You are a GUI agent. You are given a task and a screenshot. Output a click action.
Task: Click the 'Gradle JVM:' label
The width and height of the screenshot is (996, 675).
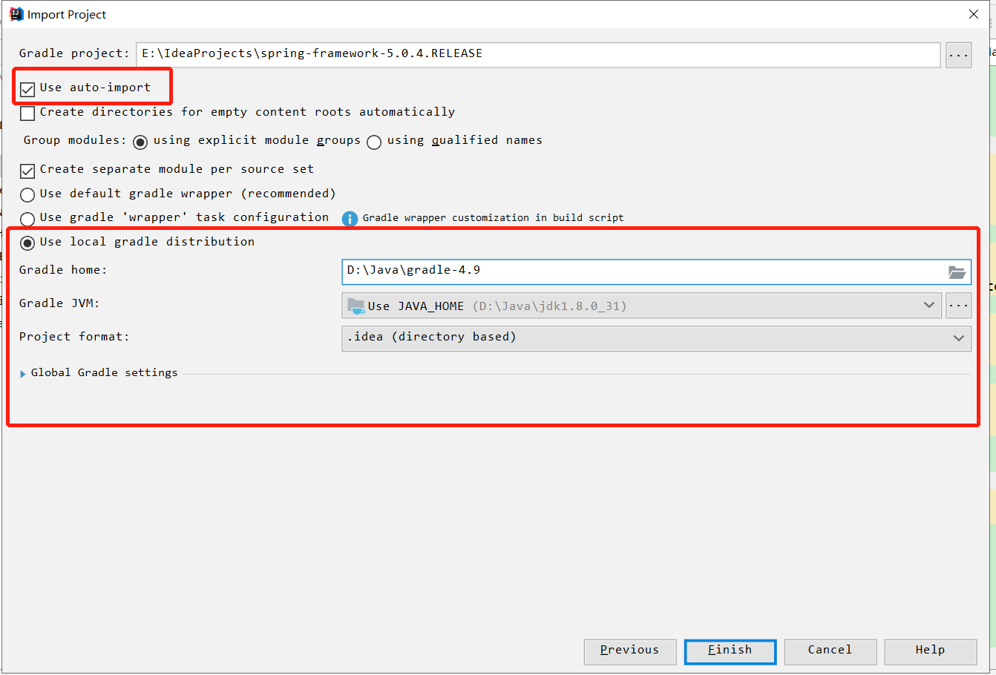pos(59,303)
